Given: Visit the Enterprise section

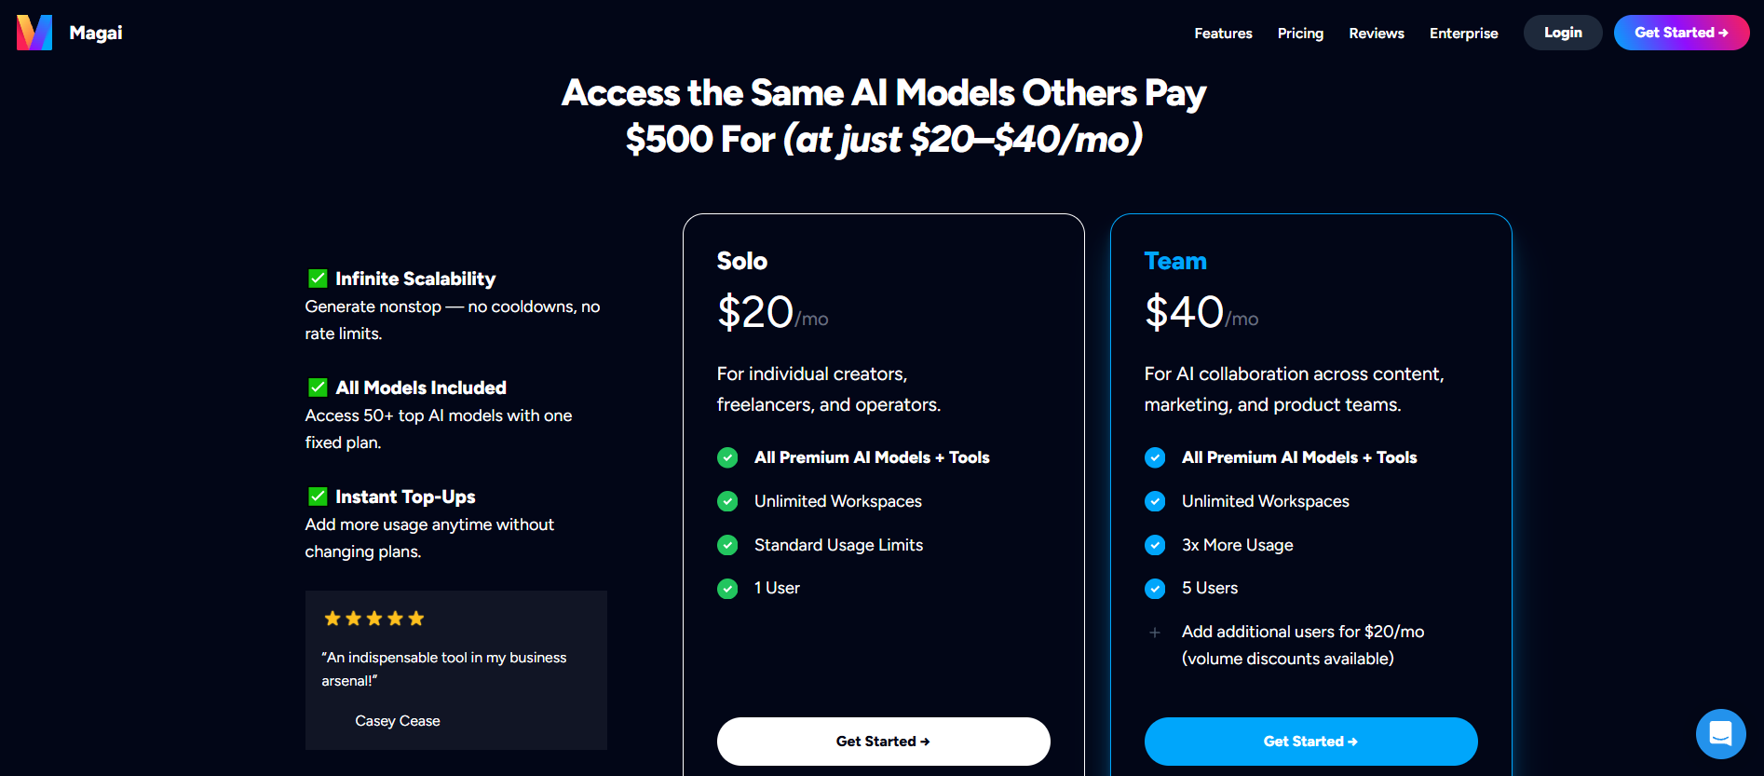Looking at the screenshot, I should coord(1463,33).
